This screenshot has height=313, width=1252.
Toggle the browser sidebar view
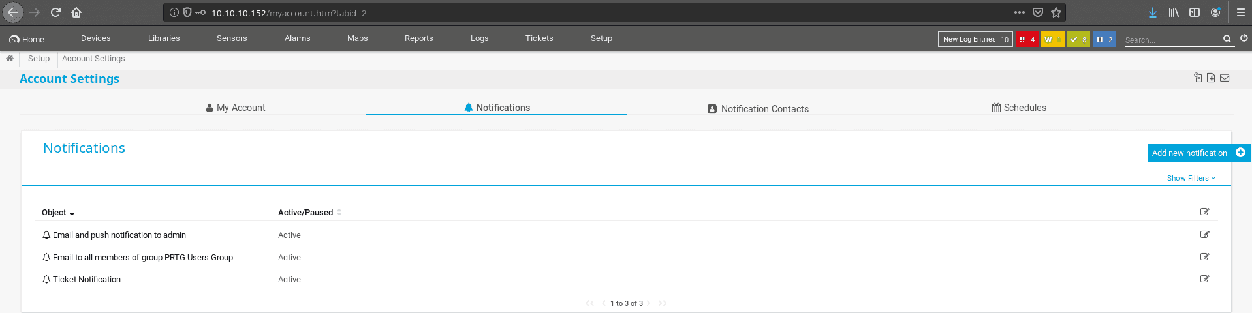pyautogui.click(x=1195, y=12)
